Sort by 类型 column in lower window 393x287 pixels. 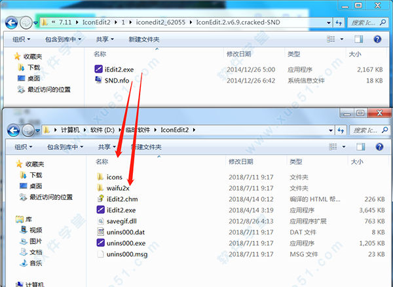pos(296,161)
